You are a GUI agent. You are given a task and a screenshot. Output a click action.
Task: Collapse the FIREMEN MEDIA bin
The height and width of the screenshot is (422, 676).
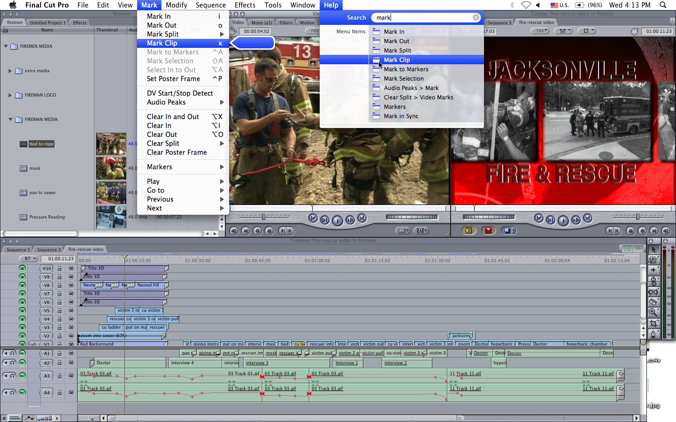tap(6, 46)
